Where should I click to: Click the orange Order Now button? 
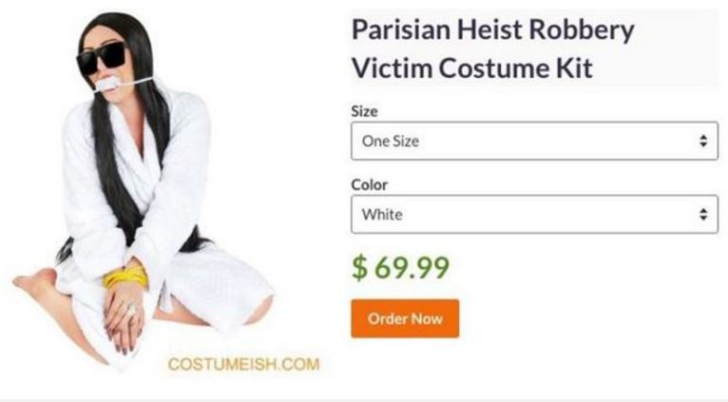click(x=405, y=318)
